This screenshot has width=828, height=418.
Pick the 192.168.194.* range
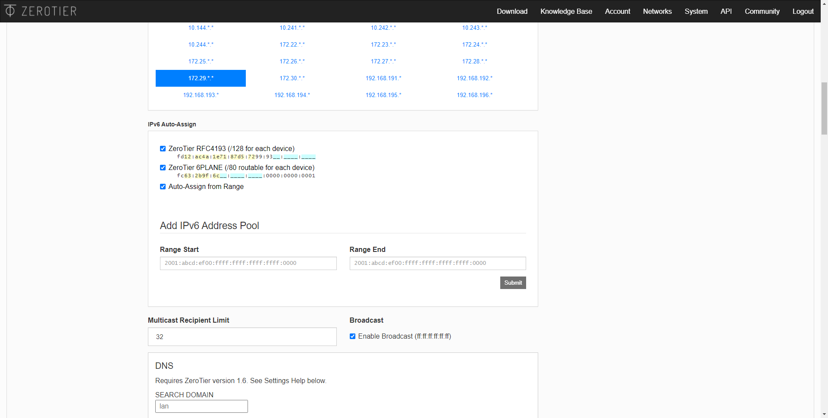click(x=292, y=95)
